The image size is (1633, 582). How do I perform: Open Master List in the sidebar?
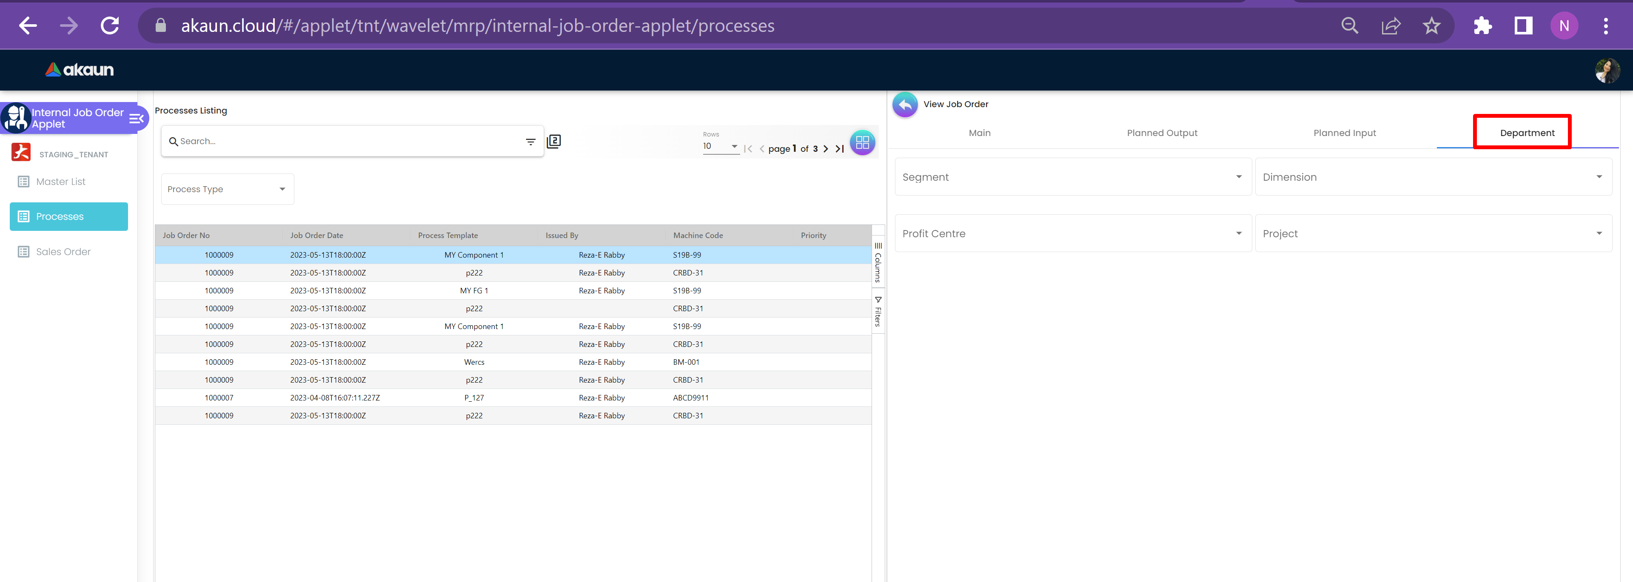click(x=60, y=182)
